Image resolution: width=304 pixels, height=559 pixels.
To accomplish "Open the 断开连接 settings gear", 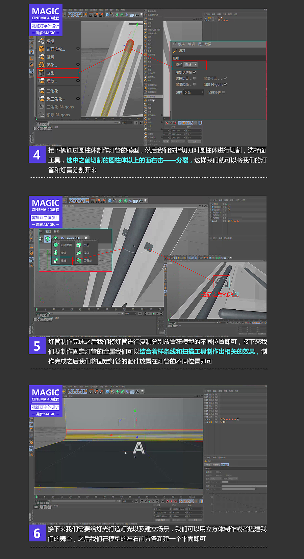I will point(78,49).
